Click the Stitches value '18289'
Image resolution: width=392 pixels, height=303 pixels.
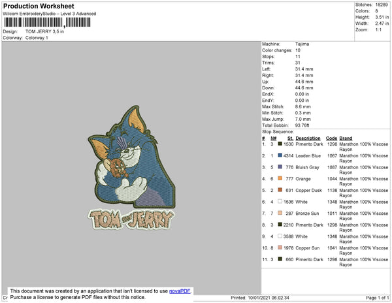pyautogui.click(x=382, y=5)
